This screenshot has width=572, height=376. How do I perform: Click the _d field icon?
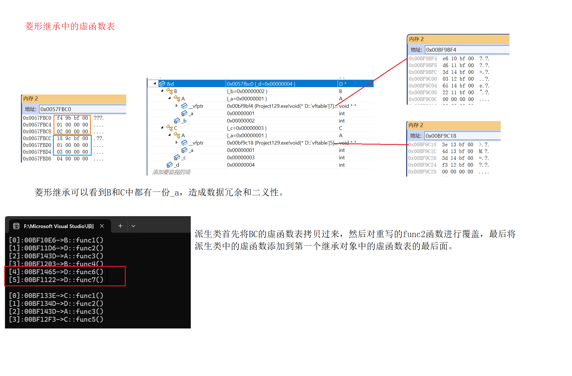[x=170, y=165]
